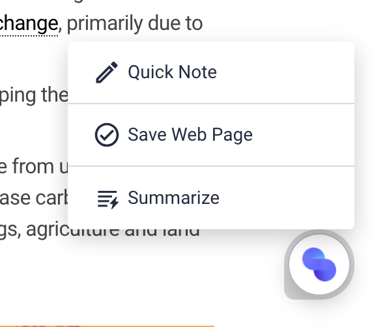This screenshot has width=374, height=327.
Task: Click the lightning-lines Summarize icon
Action: click(x=108, y=199)
